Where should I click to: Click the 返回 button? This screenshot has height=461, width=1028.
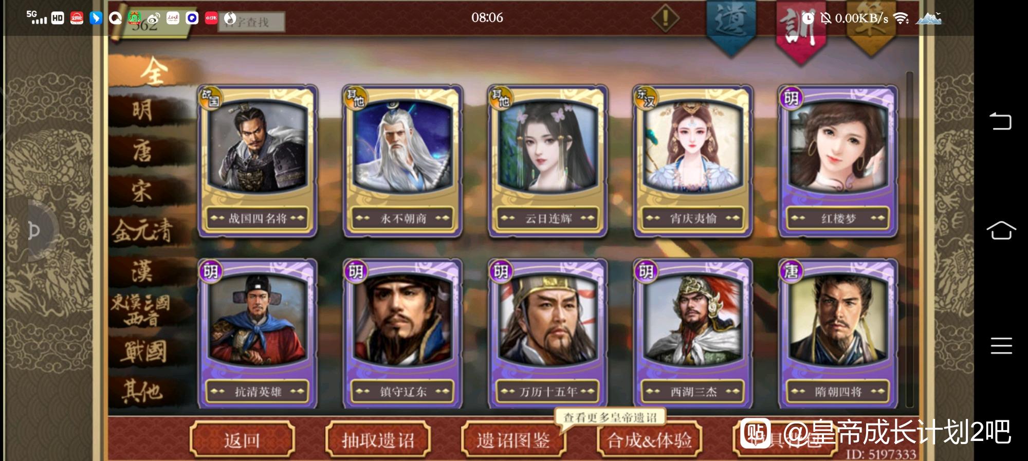tap(242, 440)
